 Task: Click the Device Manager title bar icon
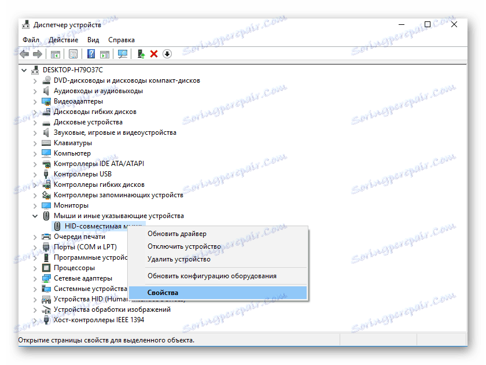26,25
